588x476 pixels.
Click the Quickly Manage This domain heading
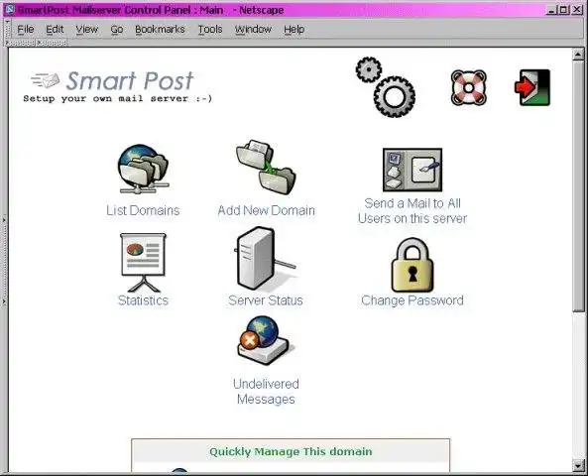click(x=291, y=451)
